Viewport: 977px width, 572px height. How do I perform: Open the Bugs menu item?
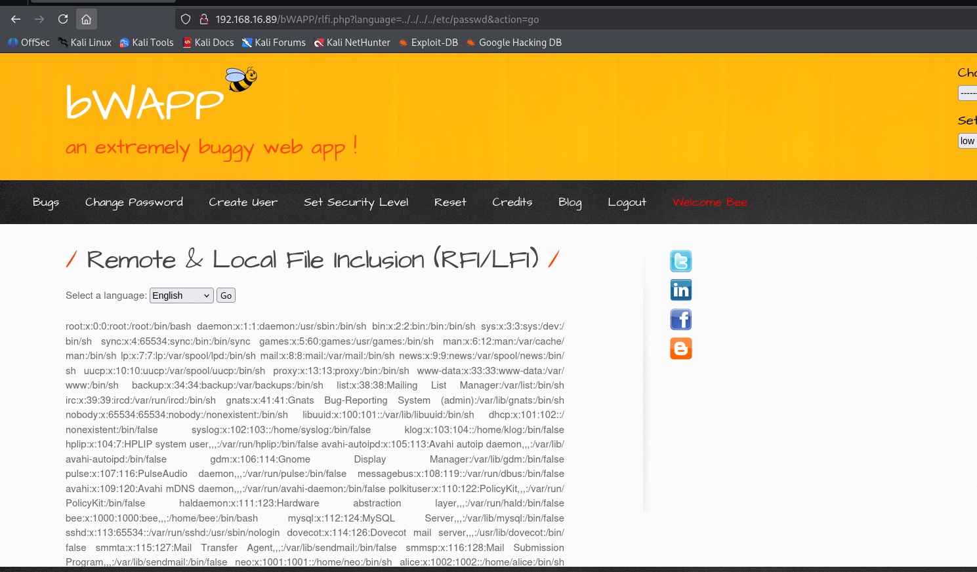46,202
